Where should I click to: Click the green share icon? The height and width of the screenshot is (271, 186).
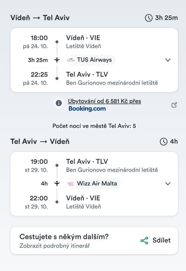tap(144, 241)
